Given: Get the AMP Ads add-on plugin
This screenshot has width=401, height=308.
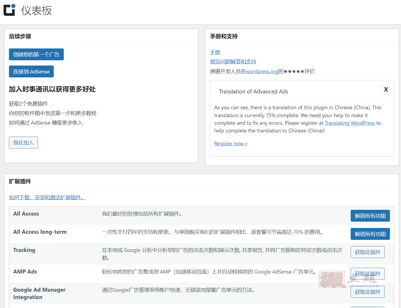Looking at the screenshot, I should click(368, 274).
